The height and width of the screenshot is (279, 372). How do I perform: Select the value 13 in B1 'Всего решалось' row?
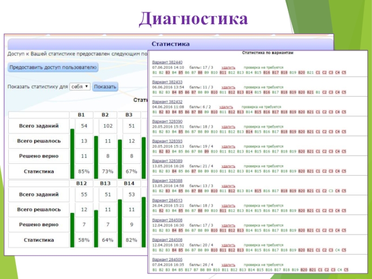point(84,141)
